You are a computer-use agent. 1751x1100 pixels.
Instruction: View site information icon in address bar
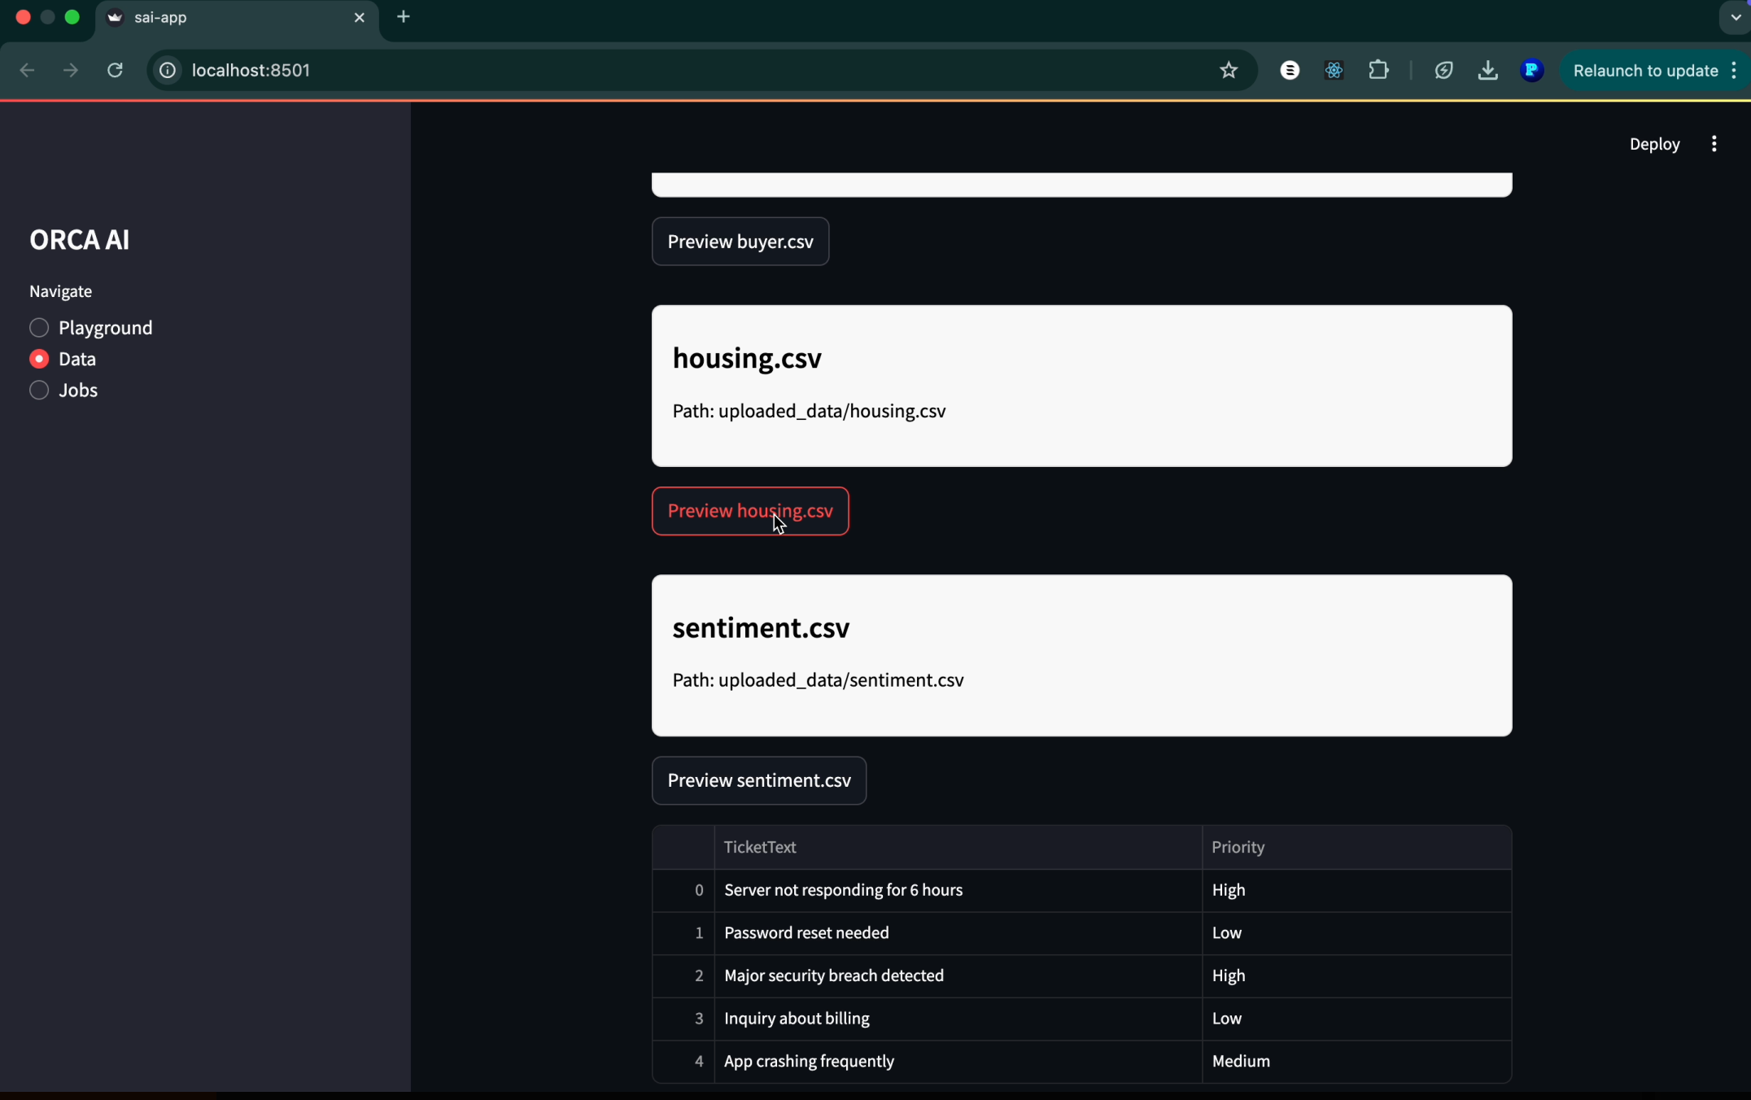coord(168,71)
